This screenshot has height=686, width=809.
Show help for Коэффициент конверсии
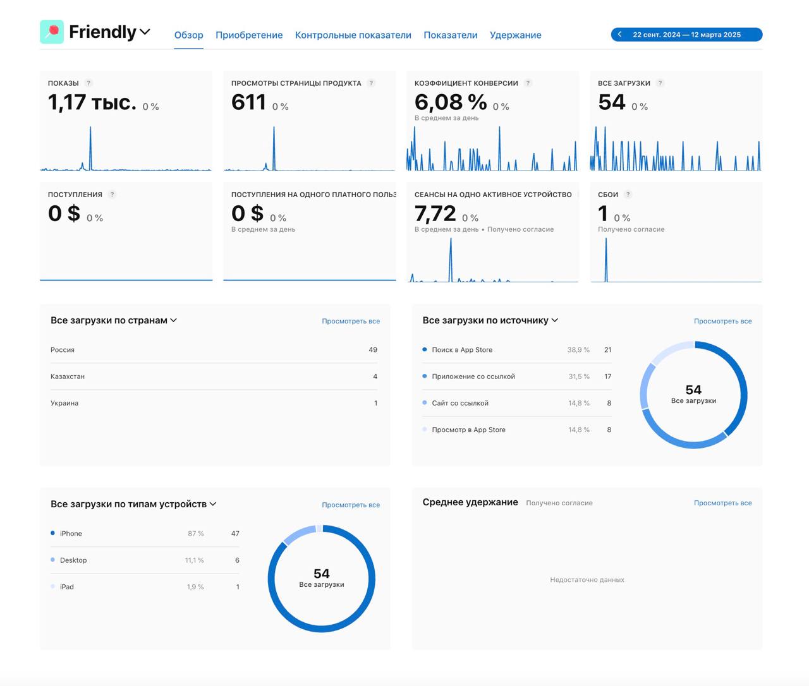click(528, 83)
